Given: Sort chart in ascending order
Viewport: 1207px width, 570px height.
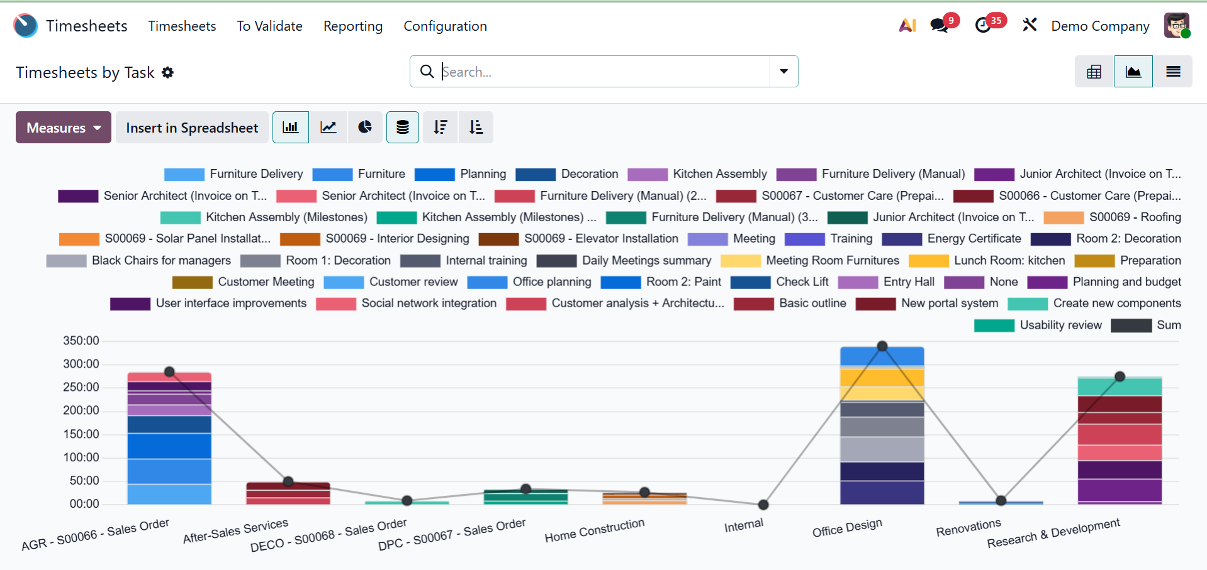Looking at the screenshot, I should (x=476, y=128).
